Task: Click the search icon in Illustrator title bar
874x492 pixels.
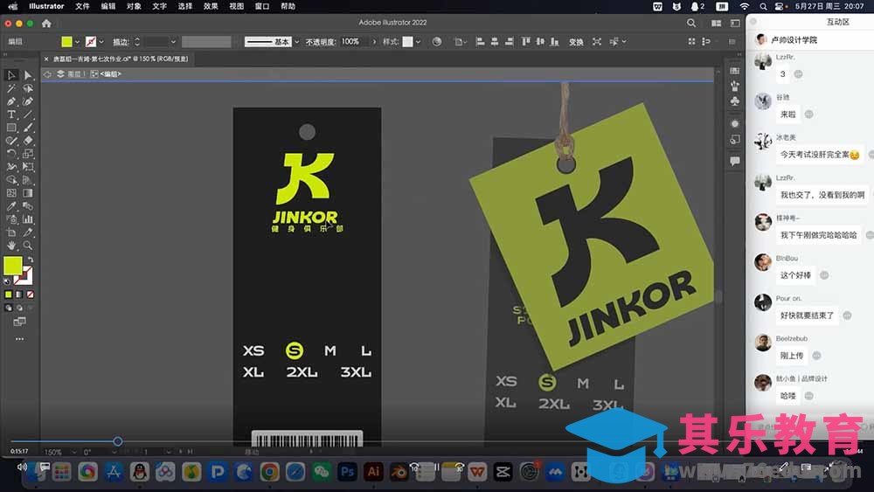Action: [x=691, y=24]
